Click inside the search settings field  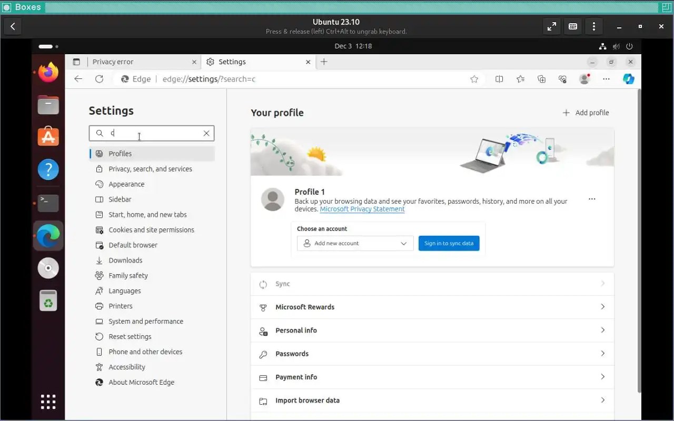pos(152,133)
